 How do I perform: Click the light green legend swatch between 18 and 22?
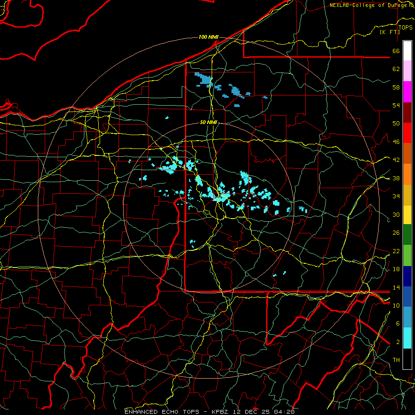pyautogui.click(x=407, y=255)
